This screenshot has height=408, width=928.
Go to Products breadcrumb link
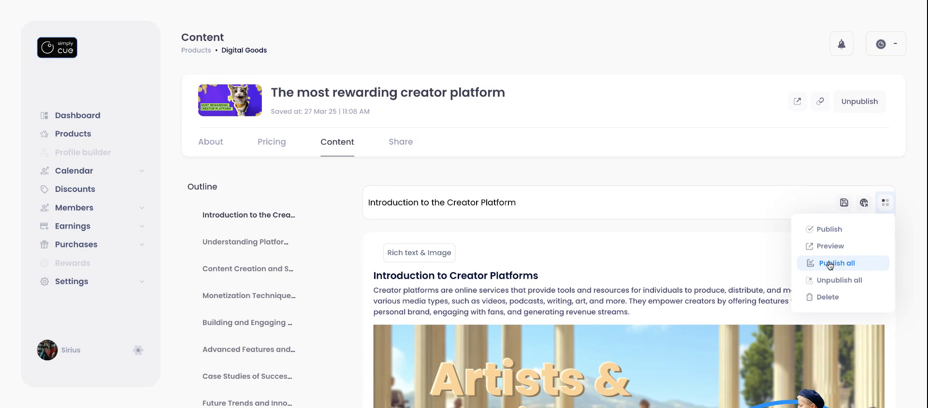coord(196,50)
